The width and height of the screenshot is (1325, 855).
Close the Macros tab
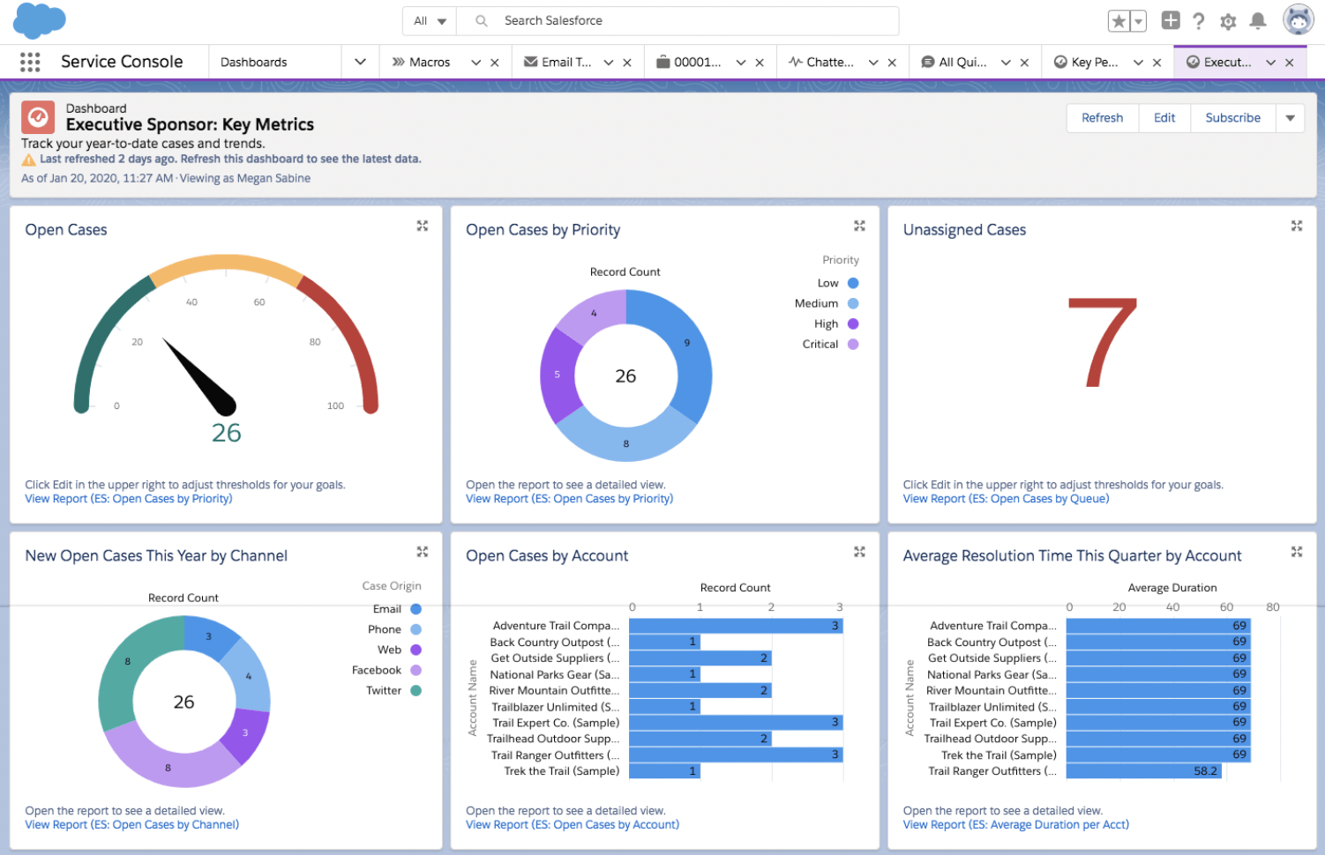click(495, 63)
